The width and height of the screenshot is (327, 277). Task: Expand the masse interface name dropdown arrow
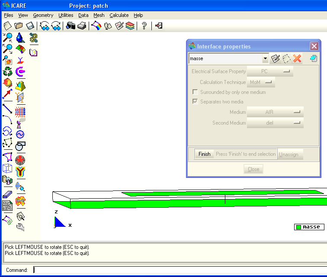coord(265,58)
